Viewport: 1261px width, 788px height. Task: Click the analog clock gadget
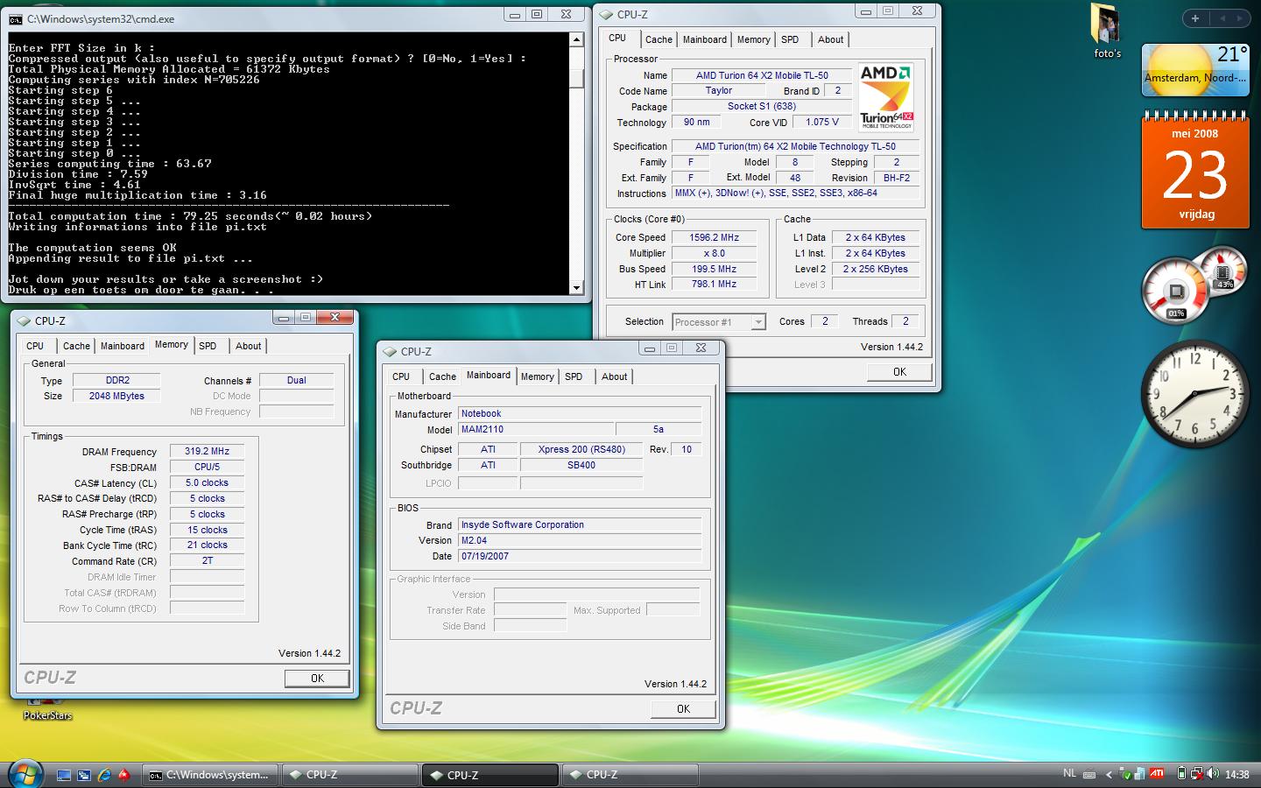point(1195,394)
